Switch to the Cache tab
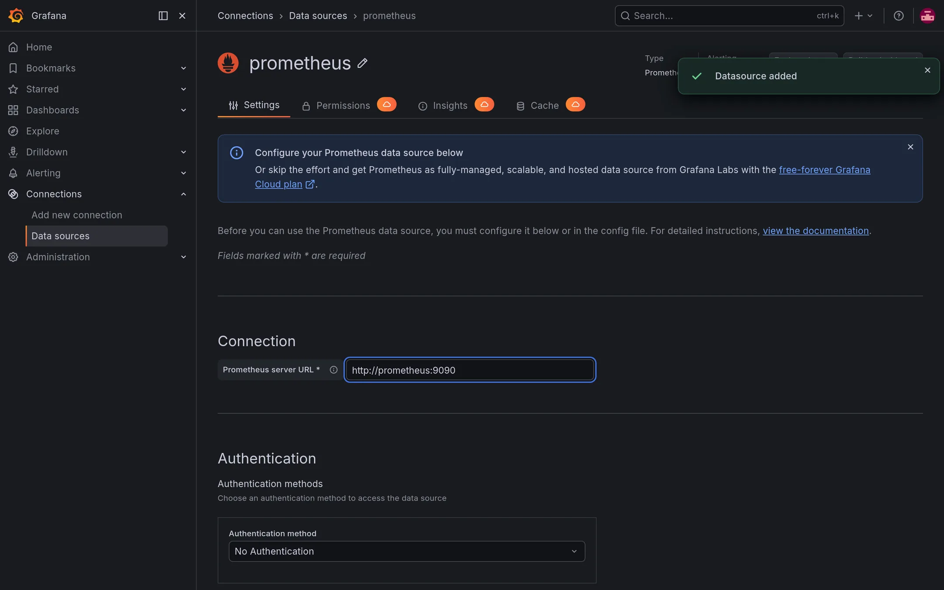The height and width of the screenshot is (590, 944). pos(537,106)
